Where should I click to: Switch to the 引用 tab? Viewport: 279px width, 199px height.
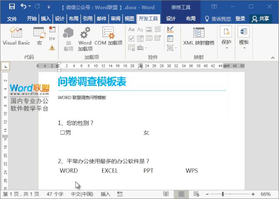coord(88,18)
